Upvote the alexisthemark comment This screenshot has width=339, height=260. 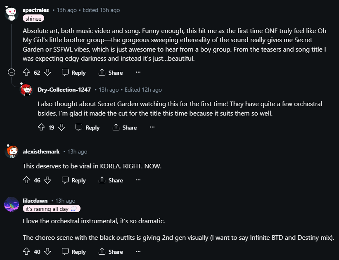(x=26, y=180)
